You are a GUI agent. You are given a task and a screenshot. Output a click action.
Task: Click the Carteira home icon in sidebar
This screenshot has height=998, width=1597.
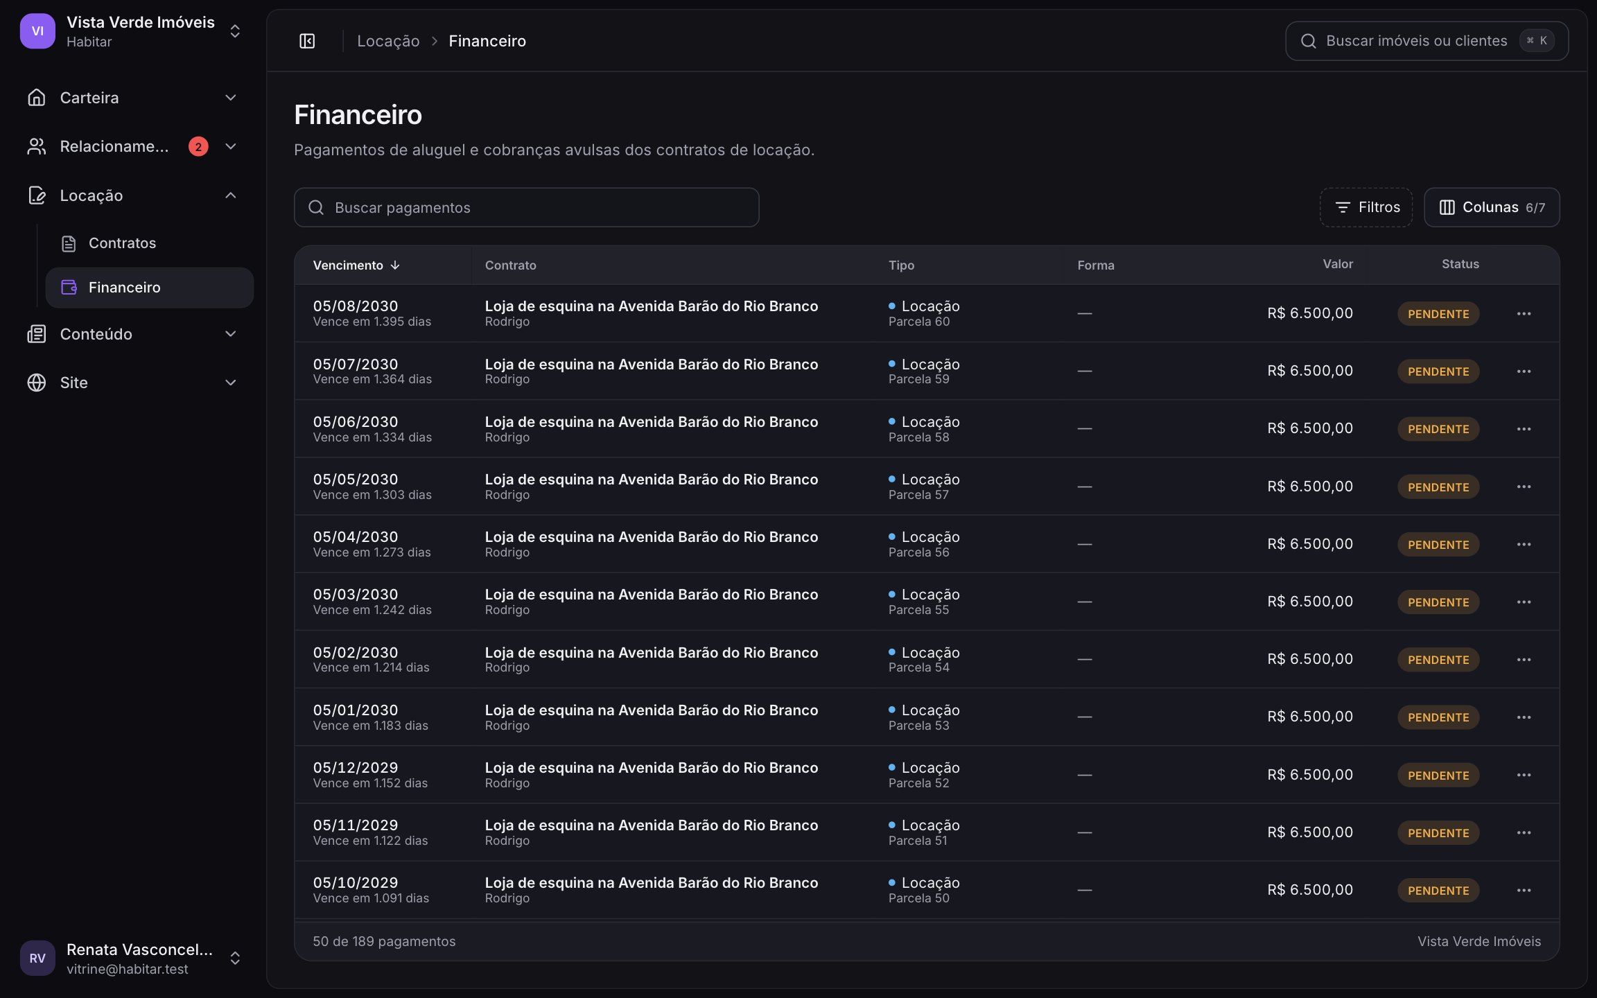(x=37, y=98)
